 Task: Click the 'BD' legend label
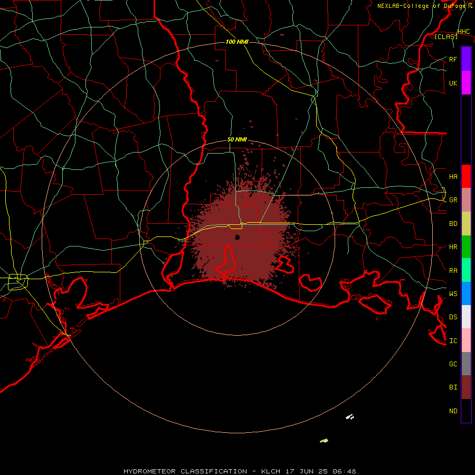453,224
